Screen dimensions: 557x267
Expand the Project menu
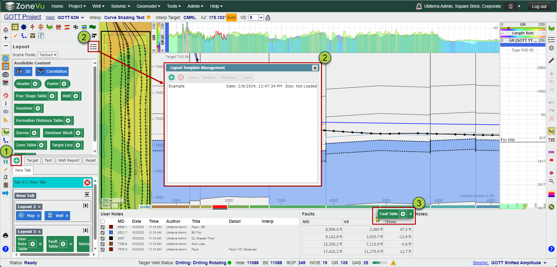[77, 6]
